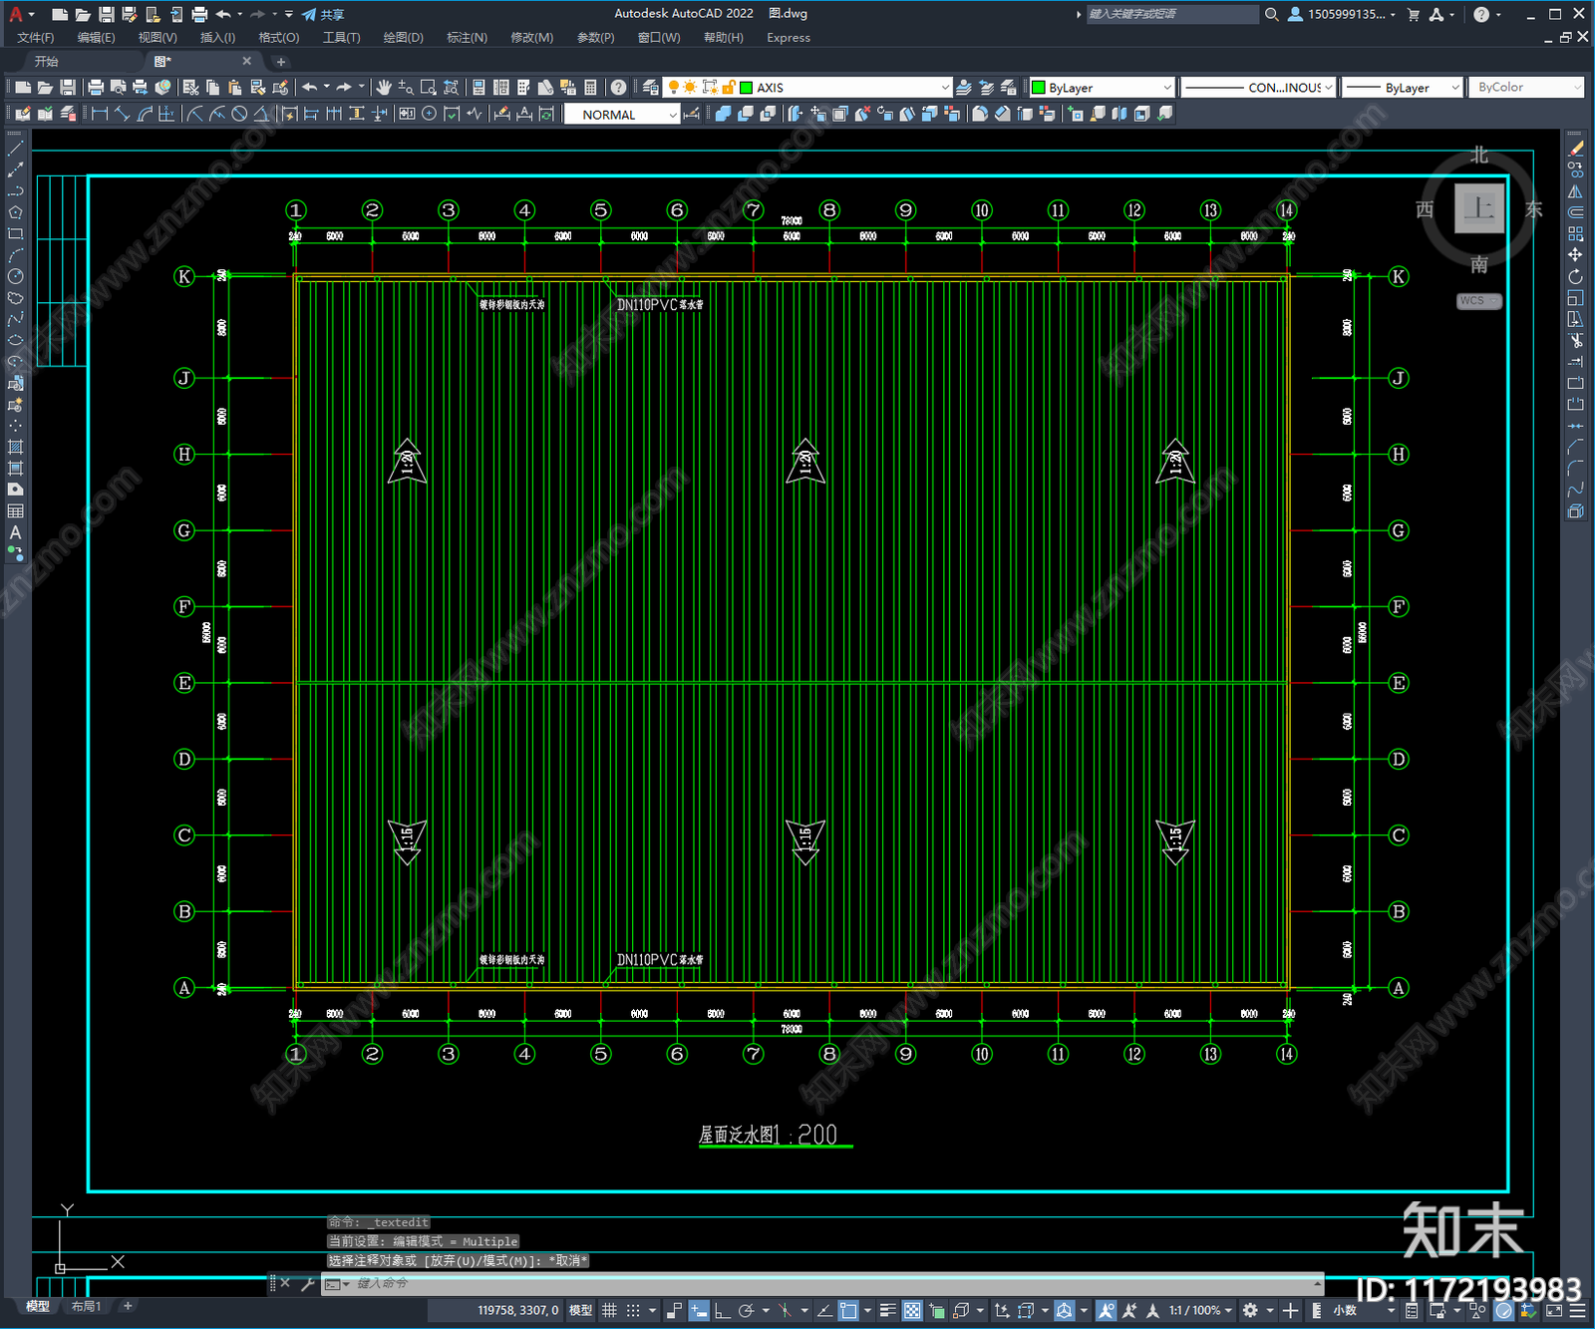
Task: Open the 格式(O) menu
Action: pos(279,38)
